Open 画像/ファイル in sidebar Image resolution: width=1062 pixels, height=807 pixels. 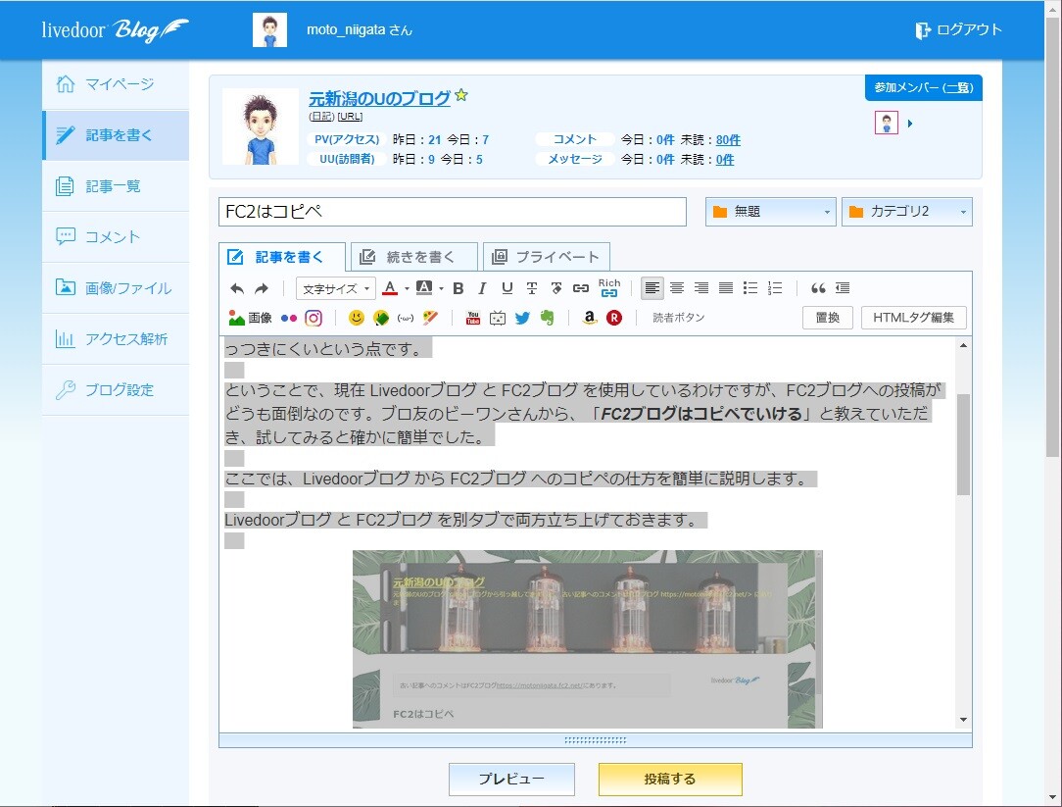point(116,287)
